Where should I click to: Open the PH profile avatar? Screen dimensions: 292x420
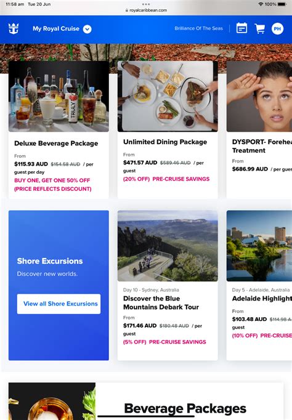tap(277, 29)
